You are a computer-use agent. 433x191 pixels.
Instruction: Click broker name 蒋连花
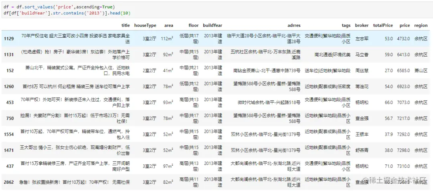(x=362, y=87)
